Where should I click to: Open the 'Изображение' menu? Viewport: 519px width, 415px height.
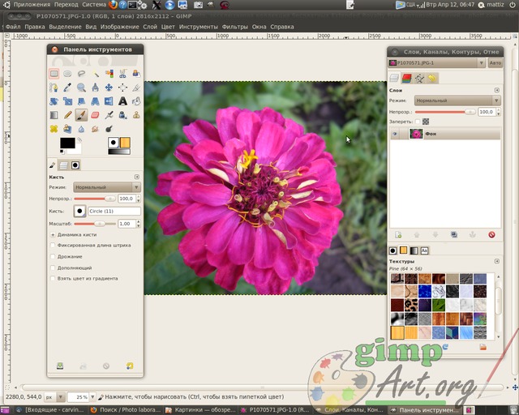pos(119,27)
